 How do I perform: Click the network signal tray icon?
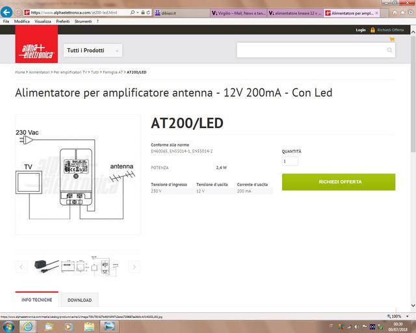click(350, 326)
